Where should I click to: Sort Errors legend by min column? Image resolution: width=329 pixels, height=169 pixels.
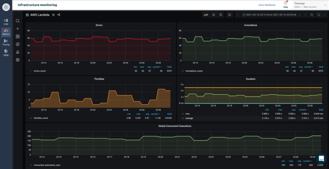coord(135,67)
